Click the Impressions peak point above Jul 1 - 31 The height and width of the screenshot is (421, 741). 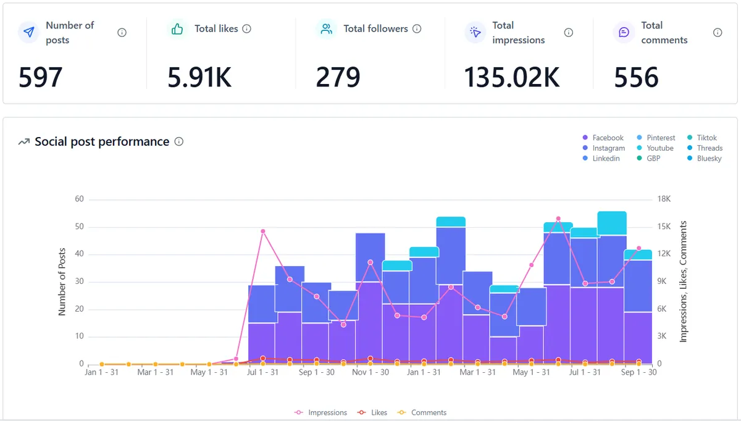tap(262, 231)
